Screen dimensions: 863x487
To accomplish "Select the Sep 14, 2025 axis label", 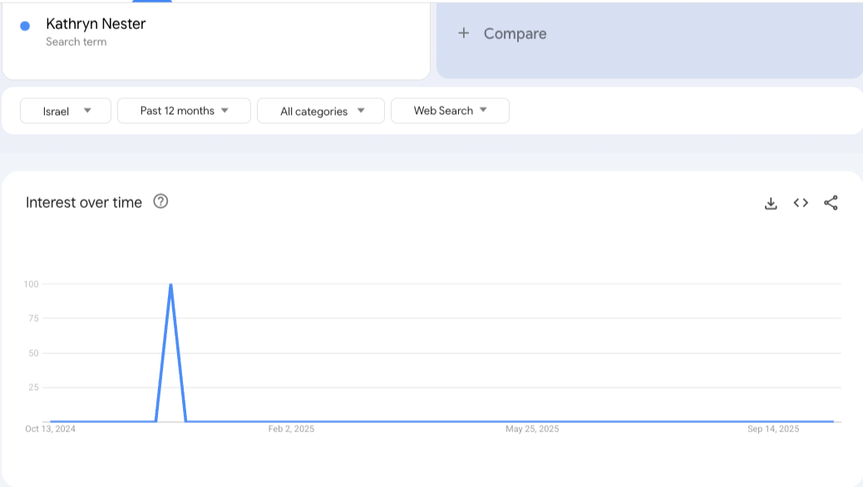I will (x=773, y=429).
